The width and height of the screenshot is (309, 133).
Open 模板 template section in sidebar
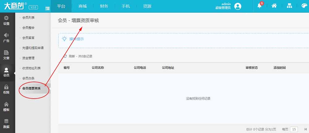[6, 107]
